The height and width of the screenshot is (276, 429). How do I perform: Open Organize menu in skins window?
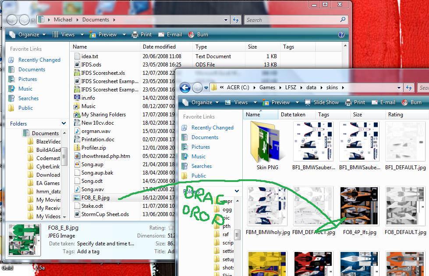click(x=201, y=102)
